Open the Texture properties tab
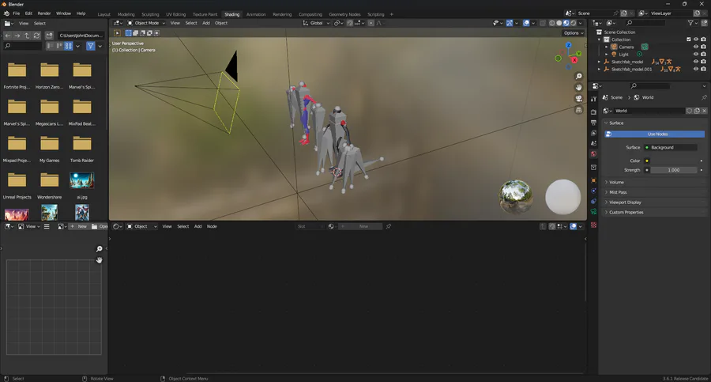This screenshot has width=711, height=382. (593, 225)
